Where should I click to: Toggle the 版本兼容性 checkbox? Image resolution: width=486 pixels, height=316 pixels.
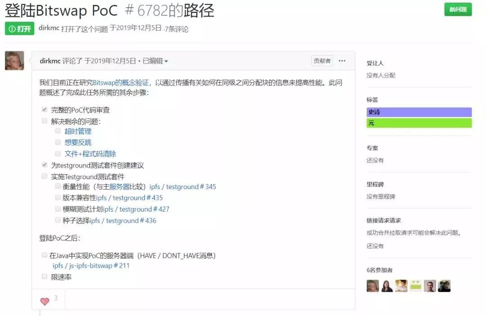tap(58, 197)
